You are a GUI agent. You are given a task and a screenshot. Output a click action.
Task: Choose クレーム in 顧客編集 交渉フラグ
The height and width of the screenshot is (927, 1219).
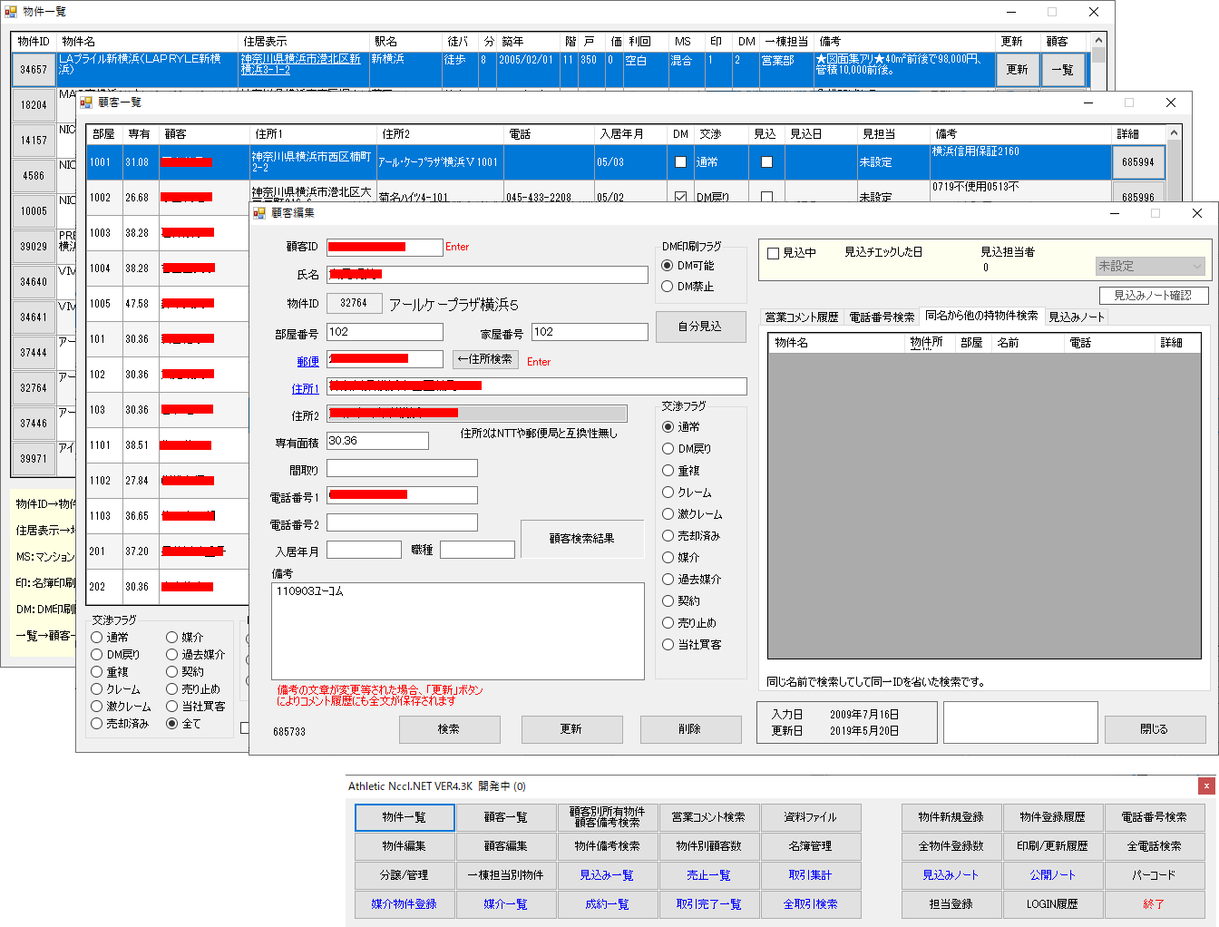pos(668,493)
